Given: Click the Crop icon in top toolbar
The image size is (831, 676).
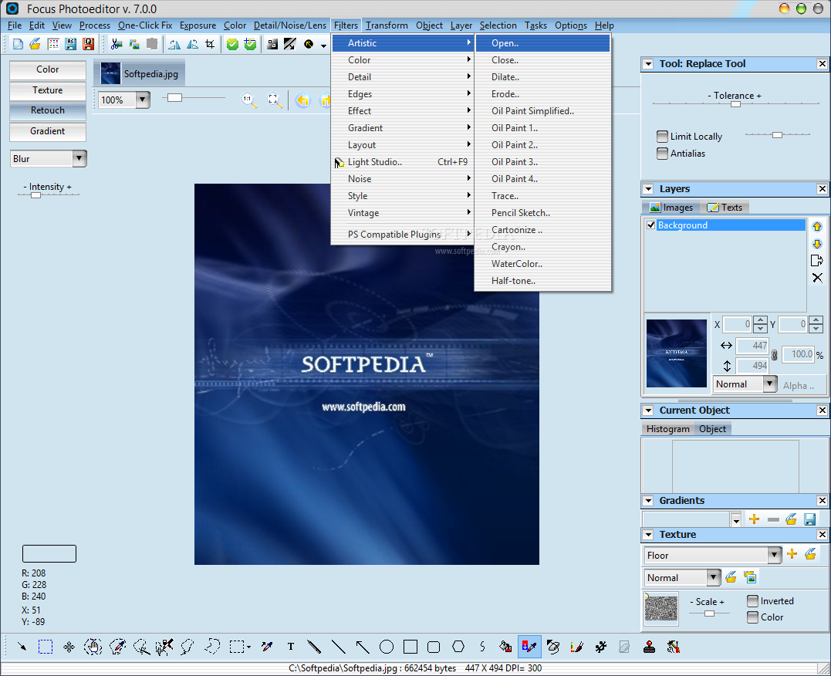Looking at the screenshot, I should click(210, 44).
